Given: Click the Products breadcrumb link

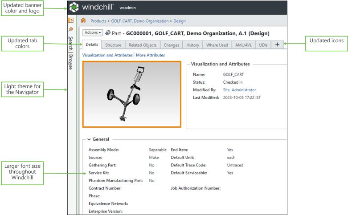Looking at the screenshot, I should [98, 21].
